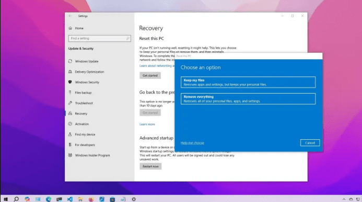Click the Find a setting search field
Viewport: 362px width, 202px height.
[x=99, y=38]
